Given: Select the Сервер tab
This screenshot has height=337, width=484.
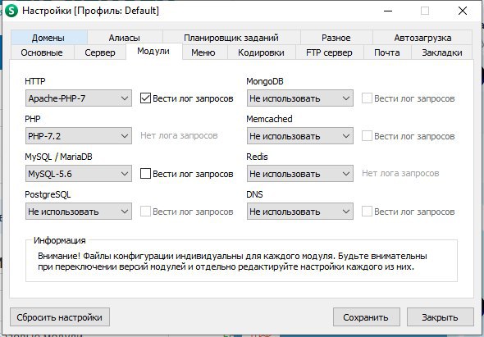Looking at the screenshot, I should click(x=100, y=52).
